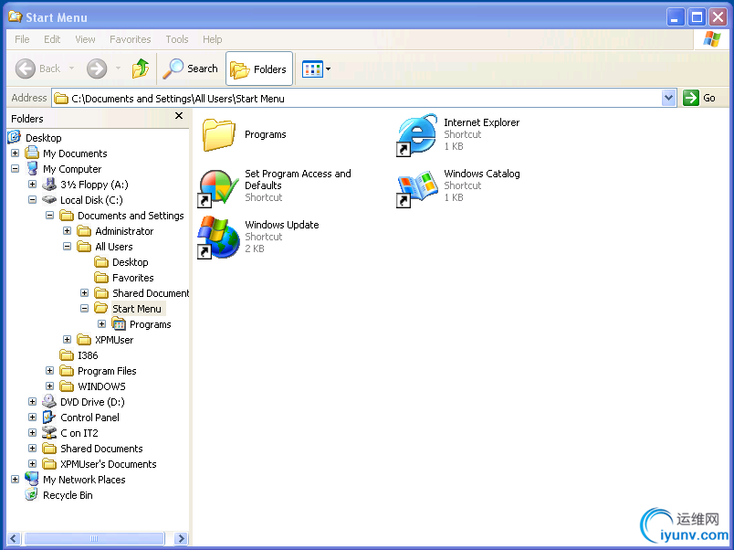The width and height of the screenshot is (734, 550).
Task: Expand the XPMUser folder node
Action: tap(67, 339)
